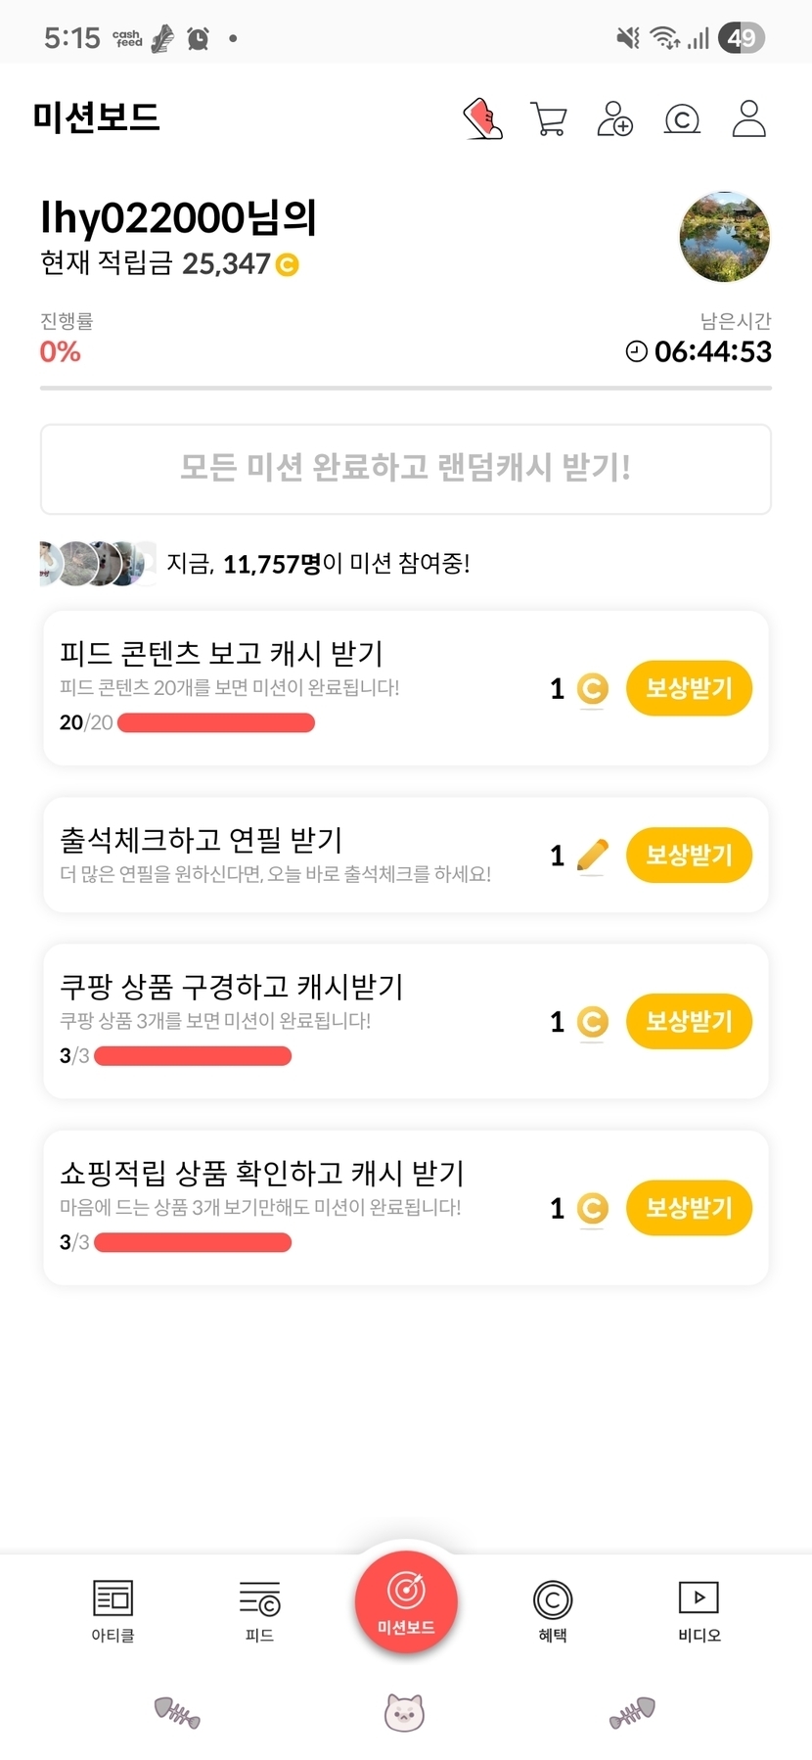
Task: Tap the cat face icon at bottom
Action: coord(404,1713)
